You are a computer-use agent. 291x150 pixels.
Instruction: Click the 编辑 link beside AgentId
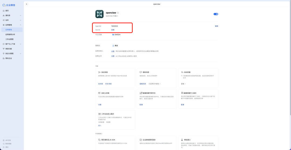tap(216, 26)
